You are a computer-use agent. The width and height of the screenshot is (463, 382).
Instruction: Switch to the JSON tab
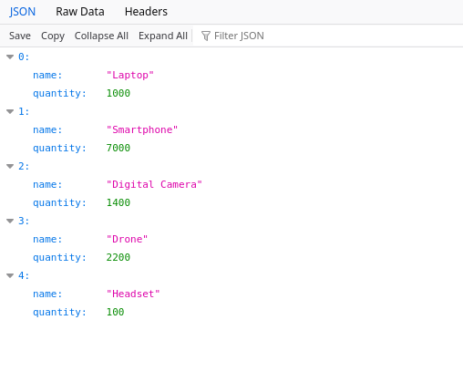pos(22,12)
